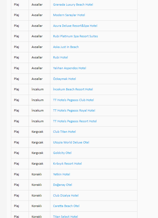Viewport: 158px width, 218px height.
Task: Select the Club Dizalya Hotel link
Action: (x=66, y=195)
